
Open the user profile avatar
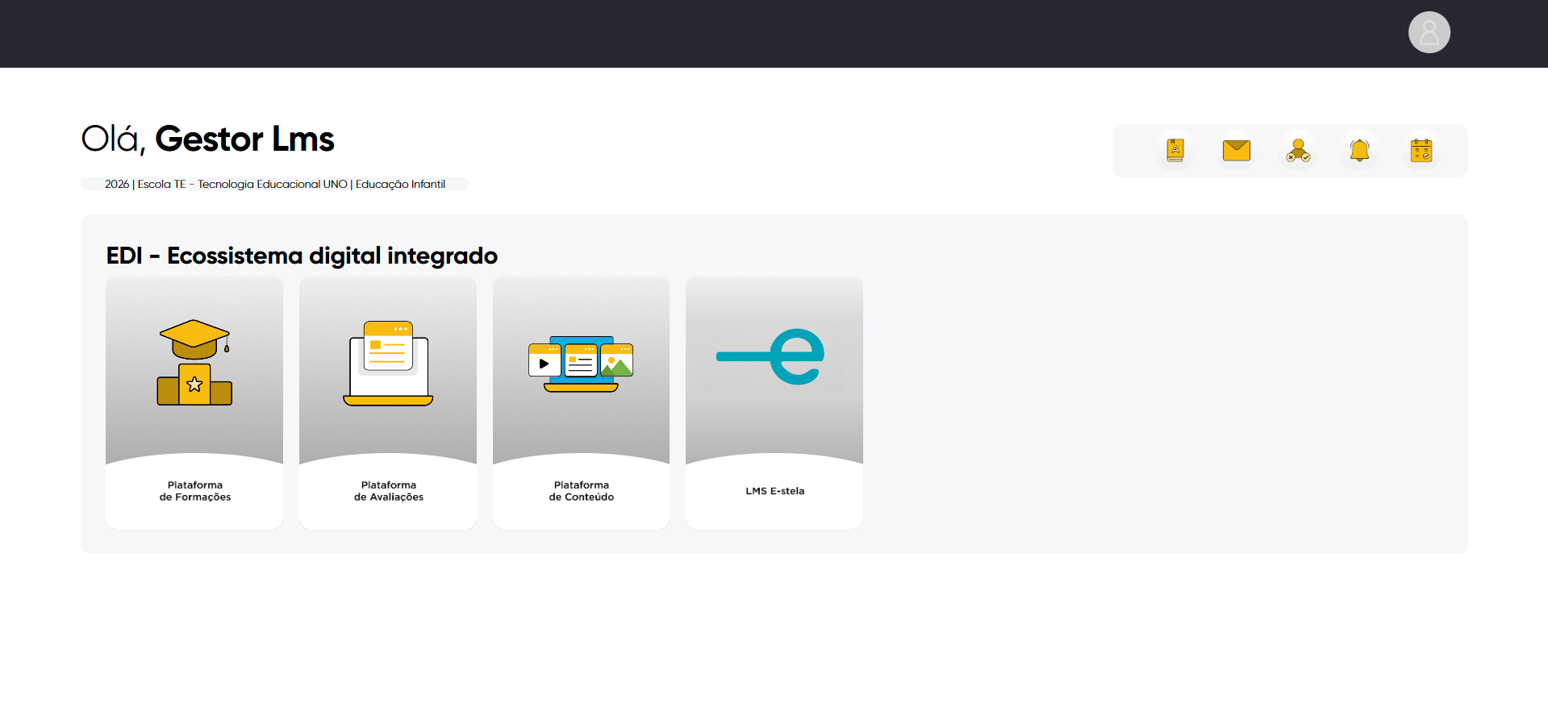click(1429, 32)
